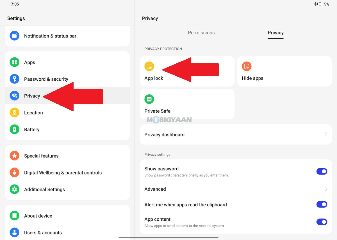Viewport: 337px width, 240px height.
Task: Tap the battery percentage in status bar
Action: (325, 4)
